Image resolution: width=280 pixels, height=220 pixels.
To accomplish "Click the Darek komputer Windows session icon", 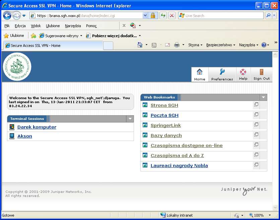I will pyautogui.click(x=12, y=127).
